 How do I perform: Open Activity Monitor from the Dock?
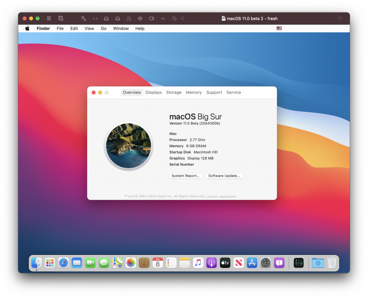[x=299, y=263]
